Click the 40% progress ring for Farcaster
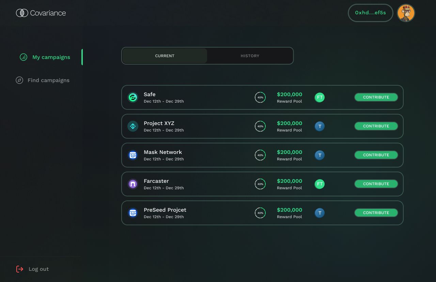The width and height of the screenshot is (436, 282). [x=260, y=184]
